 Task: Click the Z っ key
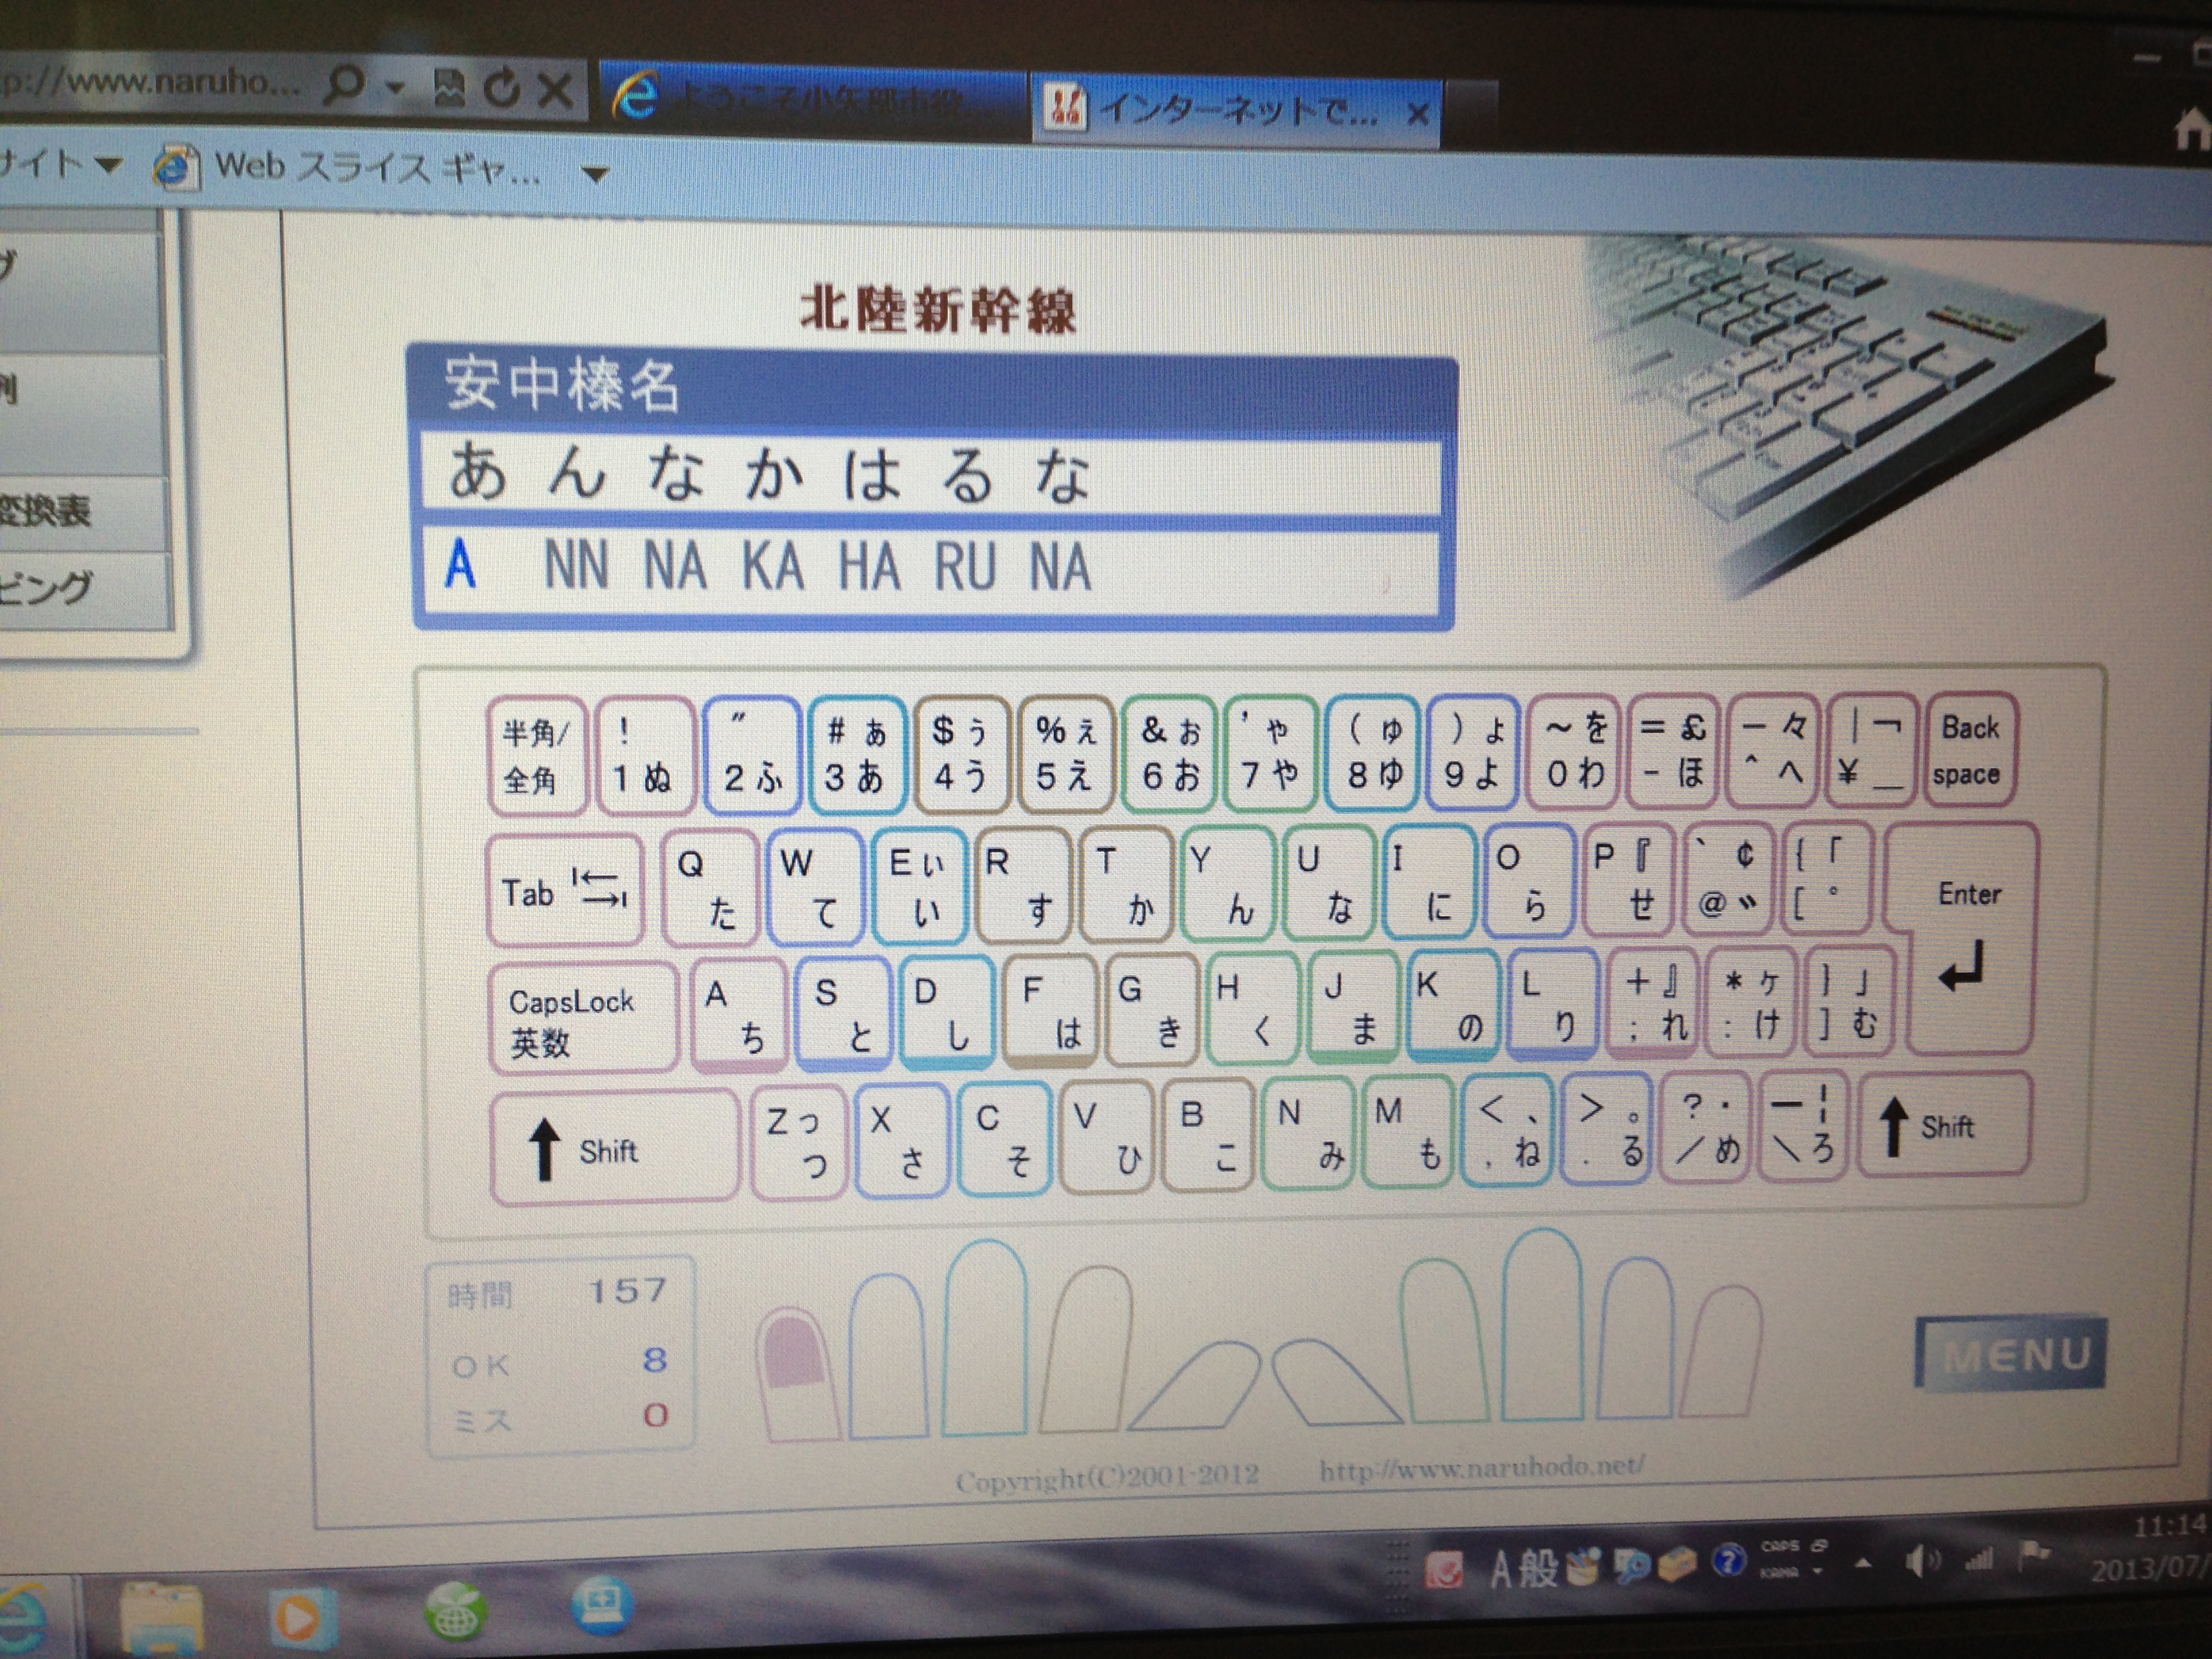[798, 1141]
